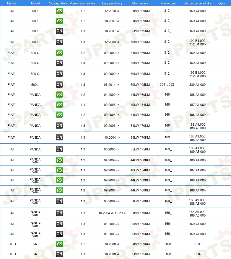Viewport: 231px width, 259px height.
Task: Click the ON icon for PANDA 10.2004 (not Van)
Action: [59, 137]
